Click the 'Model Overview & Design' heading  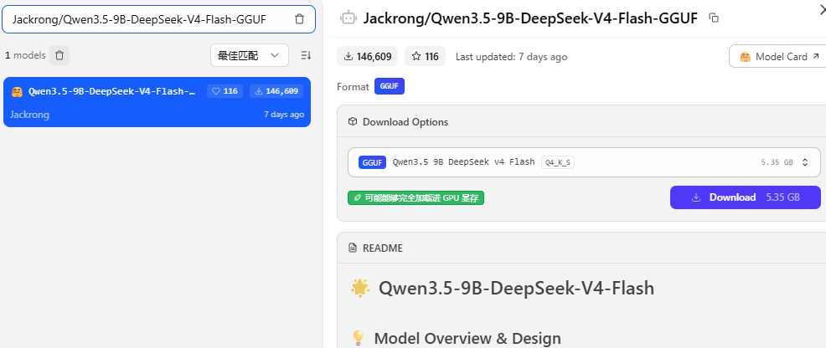pyautogui.click(x=467, y=338)
